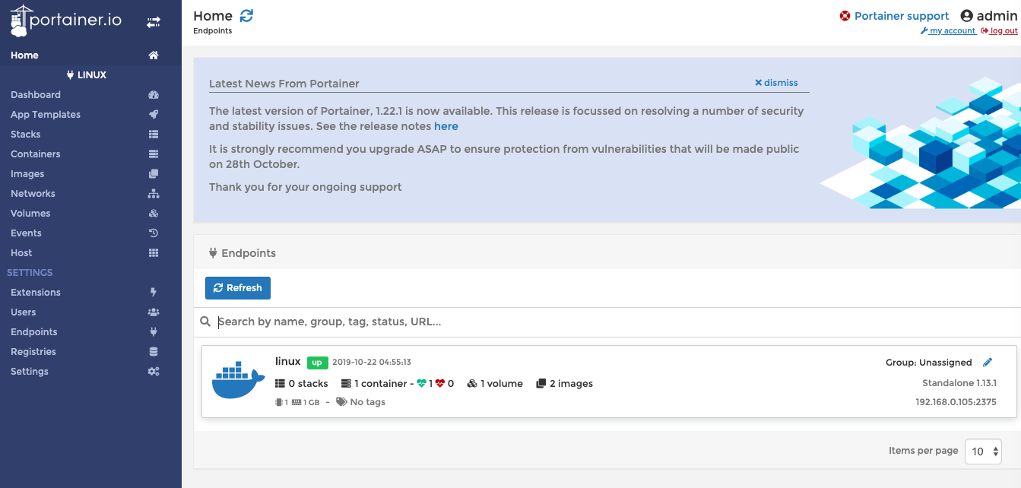Toggle the sidebar collapse arrows icon
Image resolution: width=1021 pixels, height=488 pixels.
click(x=154, y=22)
